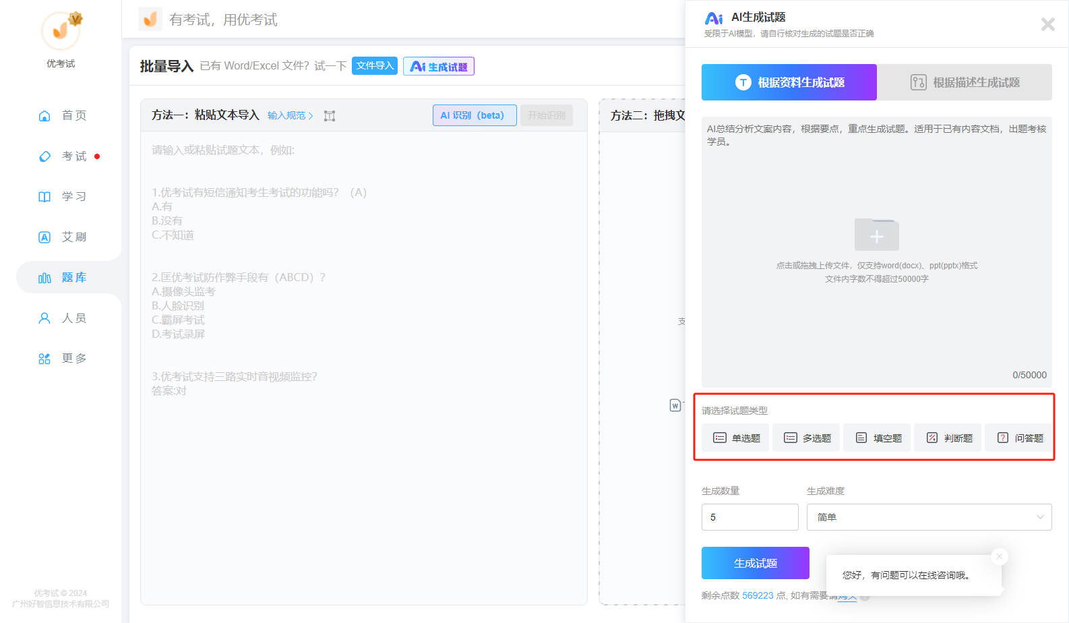Screen dimensions: 1069x623
Task: Click the 开始识别 start recognition button
Action: (x=547, y=115)
